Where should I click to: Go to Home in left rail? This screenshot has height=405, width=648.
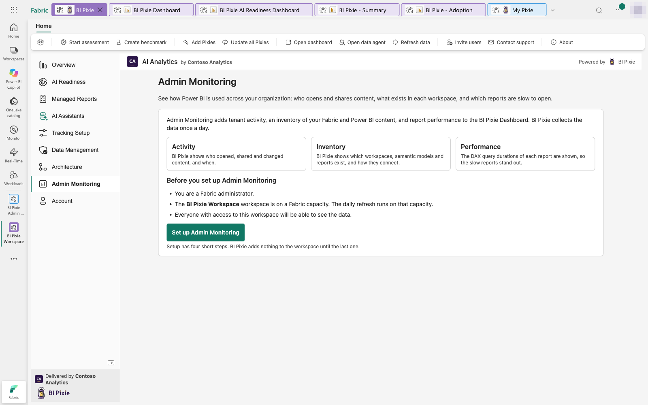point(14,31)
